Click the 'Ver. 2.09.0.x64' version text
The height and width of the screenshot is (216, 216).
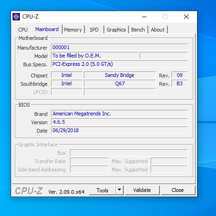tap(66, 192)
